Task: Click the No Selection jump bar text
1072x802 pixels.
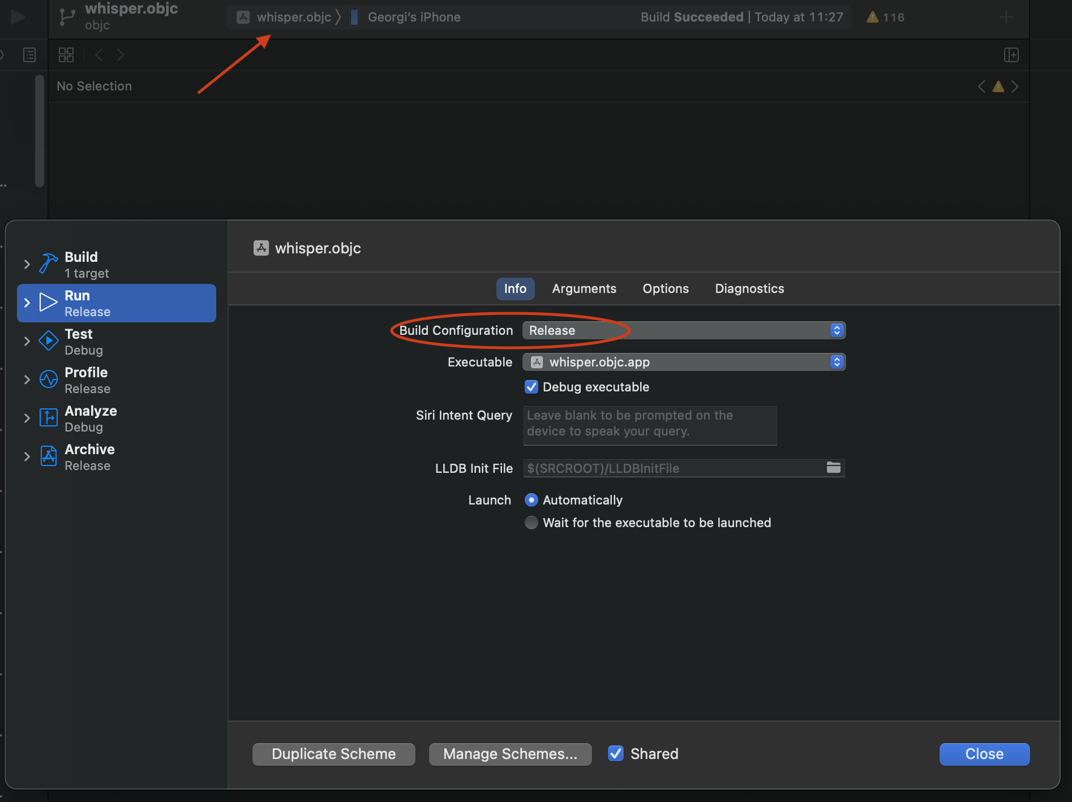Action: [95, 86]
